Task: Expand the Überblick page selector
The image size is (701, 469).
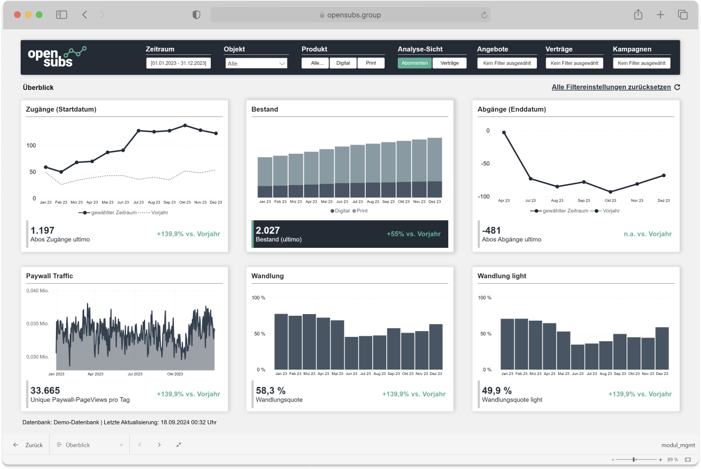Action: (x=90, y=445)
